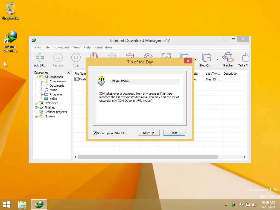Image resolution: width=280 pixels, height=210 pixels.
Task: Click horizontal scrollbar left arrow
Action: (75, 157)
